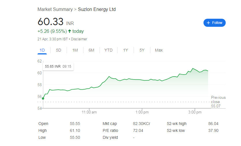Show the 6M chart range
The height and width of the screenshot is (146, 241).
(91, 50)
